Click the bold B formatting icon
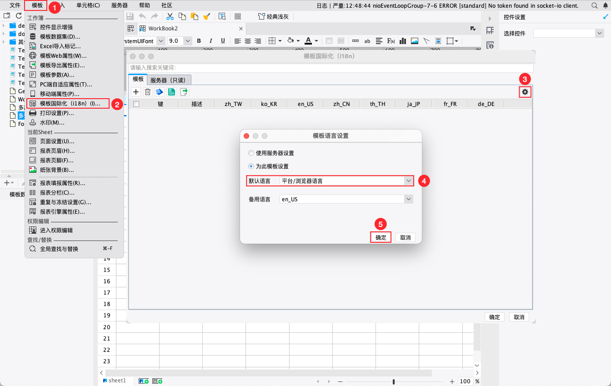 pos(199,41)
